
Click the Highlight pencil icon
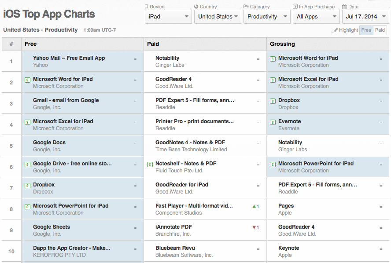click(x=334, y=30)
